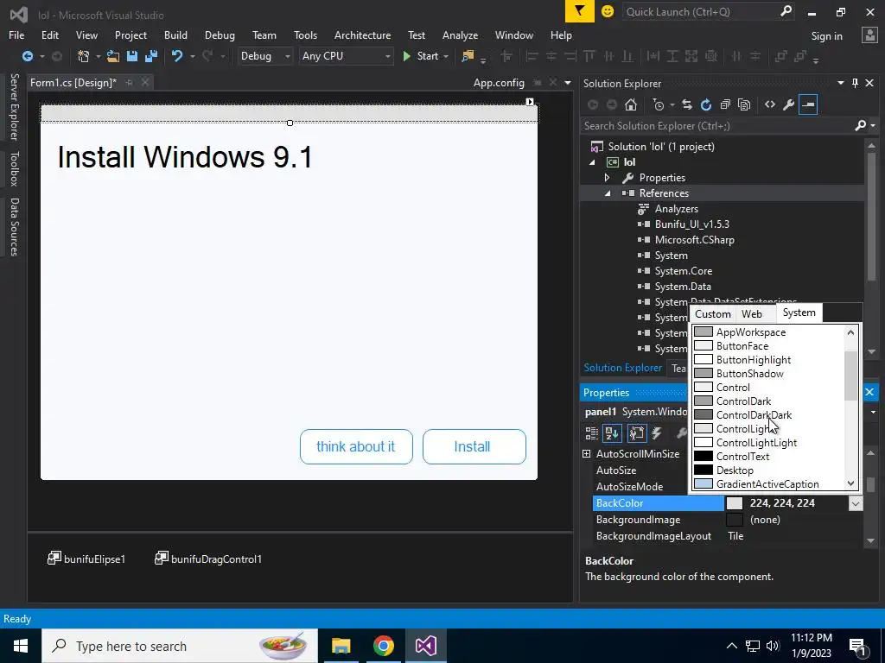Open the Any CPU platform dropdown

click(388, 56)
